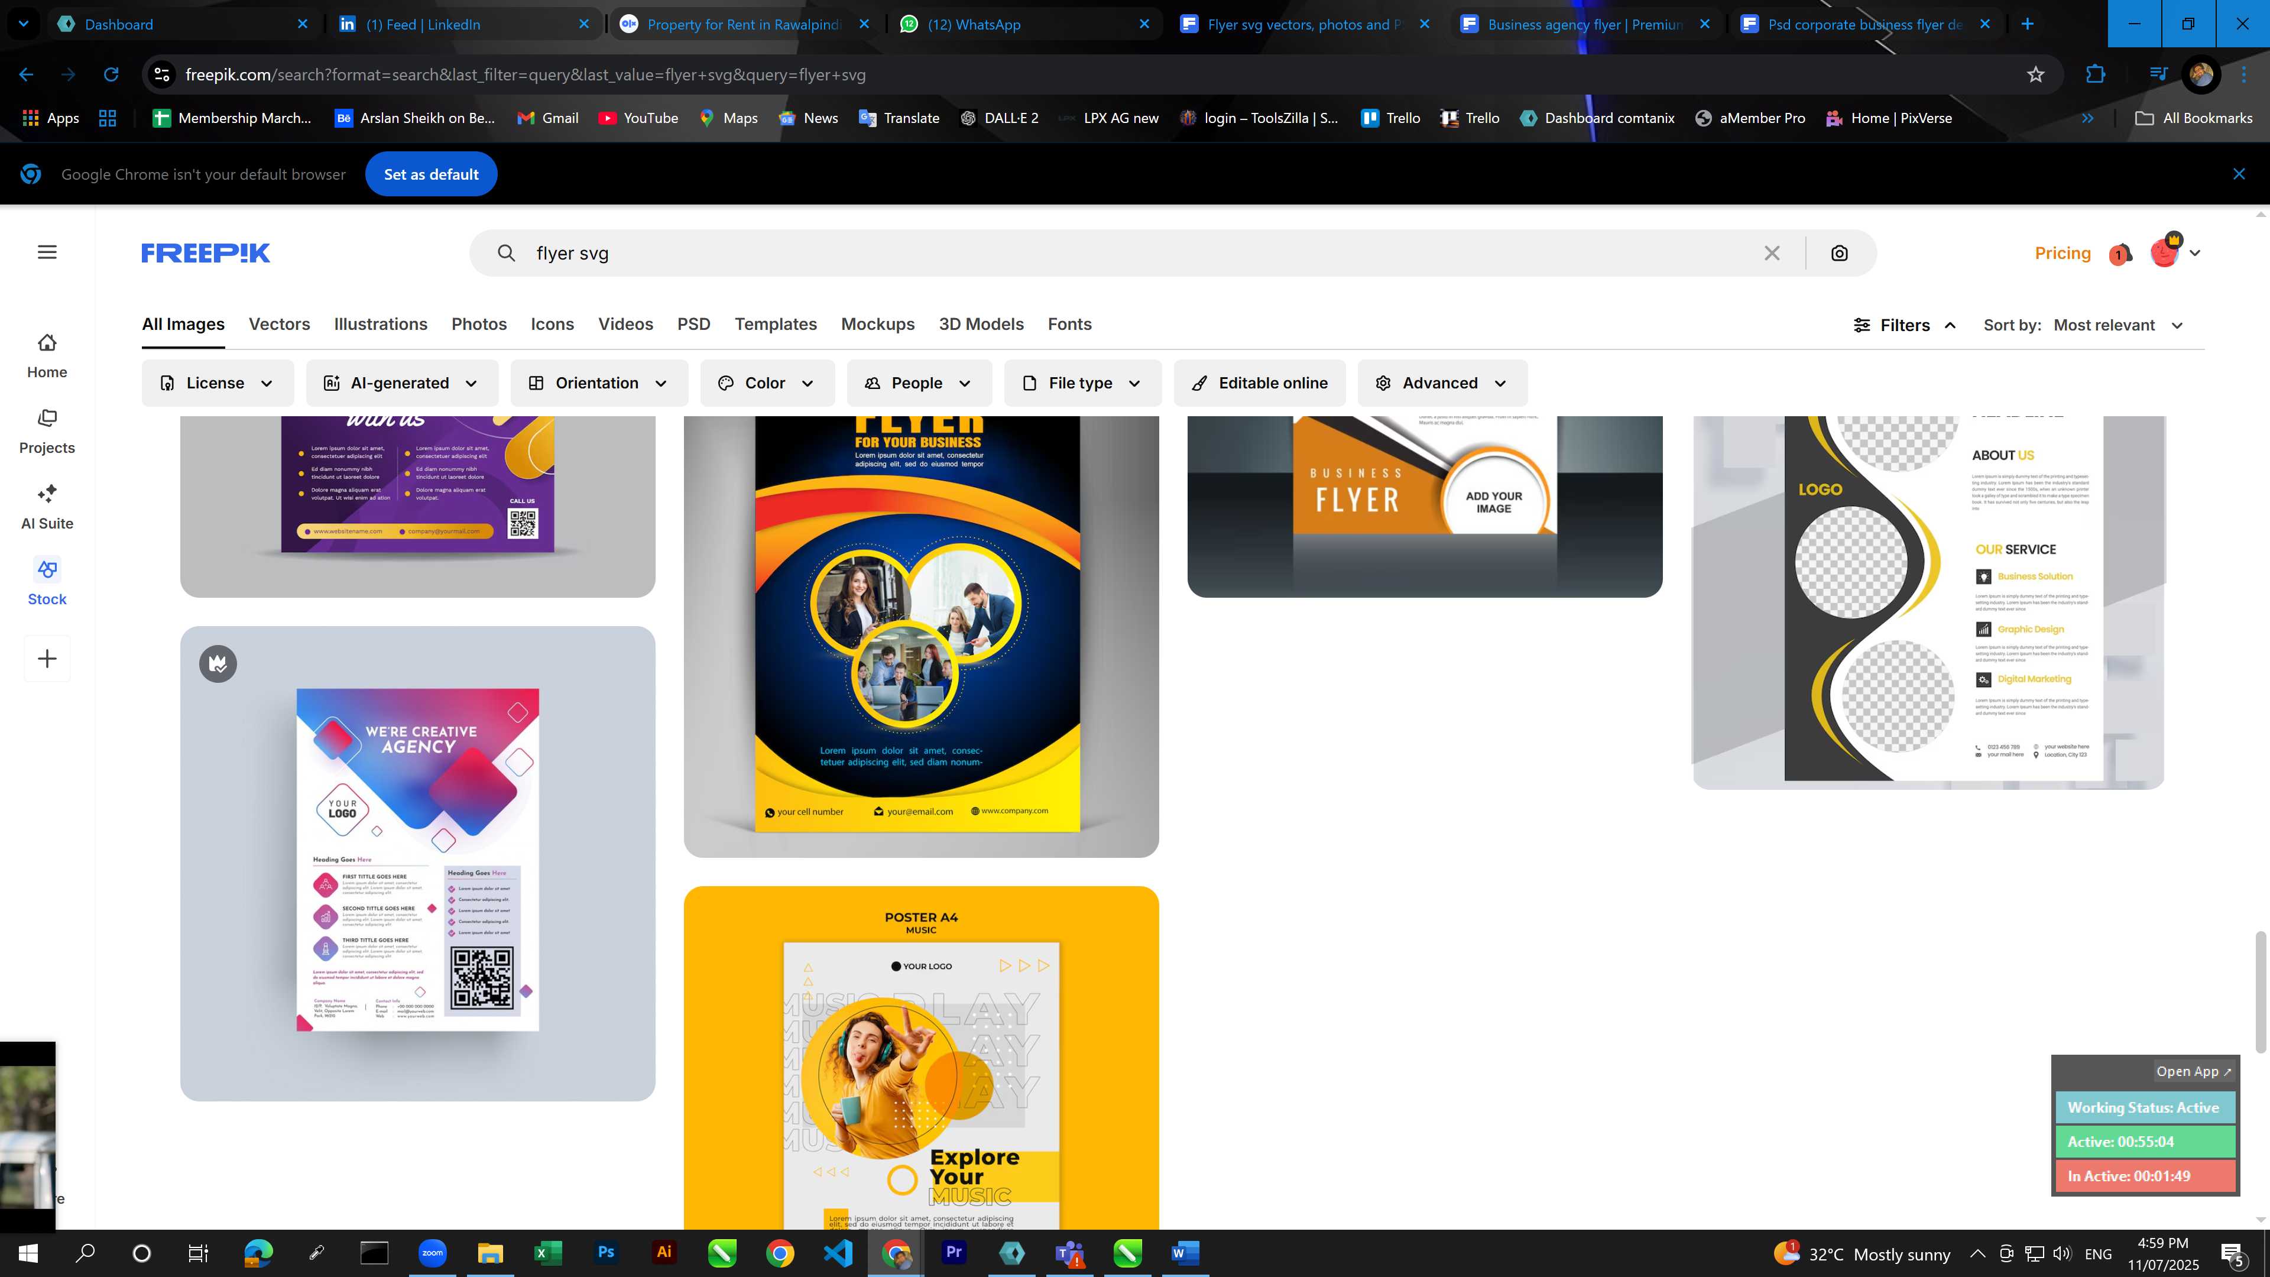Screen dimensions: 2270x1277
Task: Collapse the Filters panel
Action: click(x=1904, y=325)
